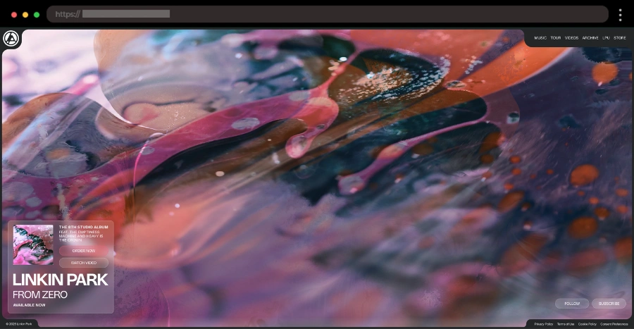Click the red close window dot
Viewport: 634px width, 329px height.
pyautogui.click(x=14, y=15)
